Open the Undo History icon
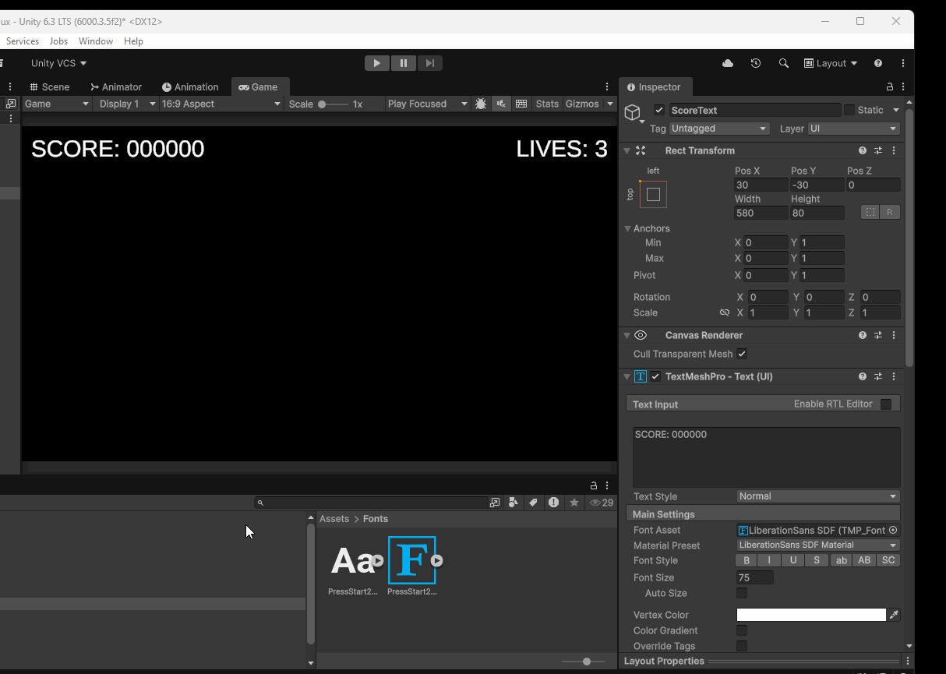 click(756, 63)
